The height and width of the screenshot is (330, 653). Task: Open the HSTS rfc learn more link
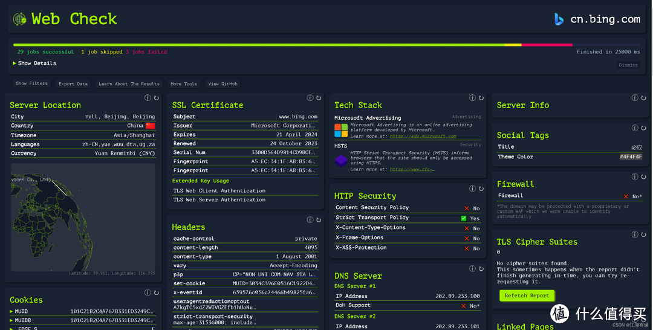(x=412, y=169)
